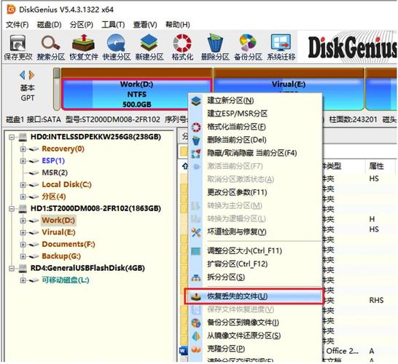Choose 备份分区到镜像文件(I) menu entry
The image size is (398, 364).
[x=255, y=323]
